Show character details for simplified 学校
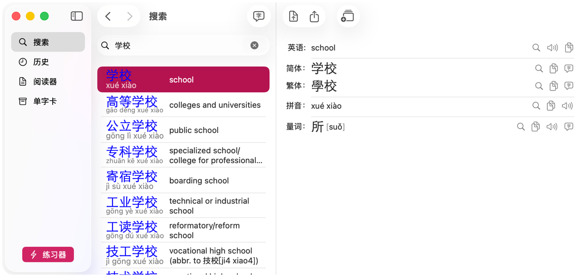 (569, 69)
